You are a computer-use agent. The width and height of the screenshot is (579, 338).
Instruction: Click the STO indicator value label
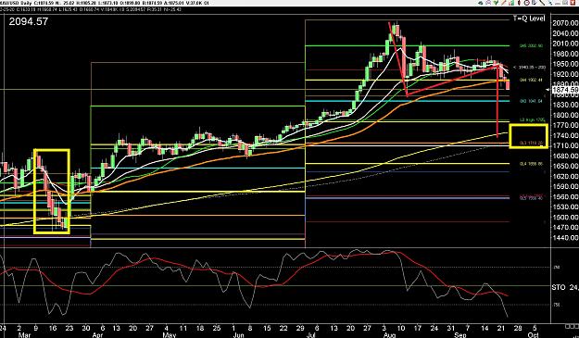[x=565, y=287]
